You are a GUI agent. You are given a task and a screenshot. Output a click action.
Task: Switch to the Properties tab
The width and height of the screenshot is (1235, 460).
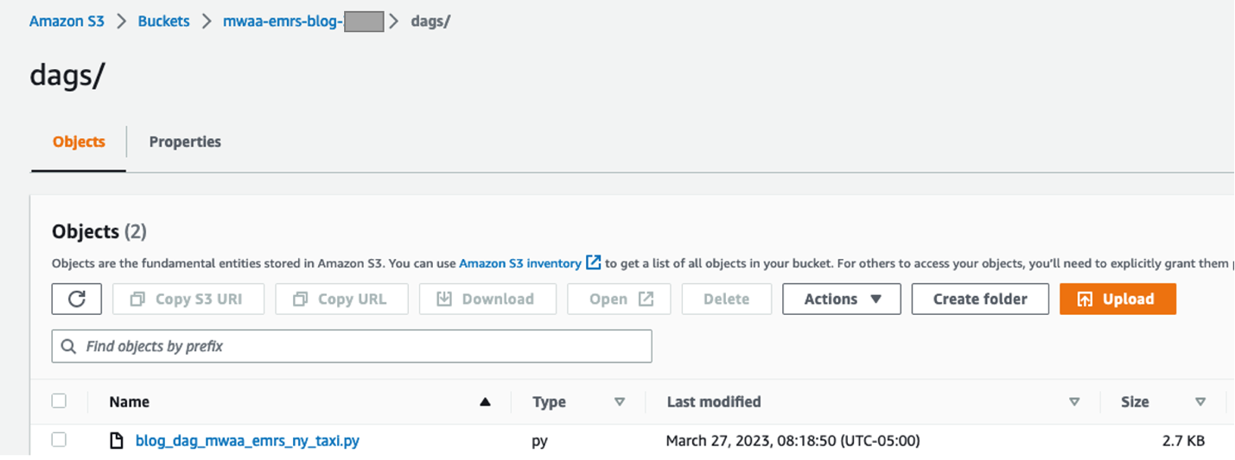(x=185, y=142)
